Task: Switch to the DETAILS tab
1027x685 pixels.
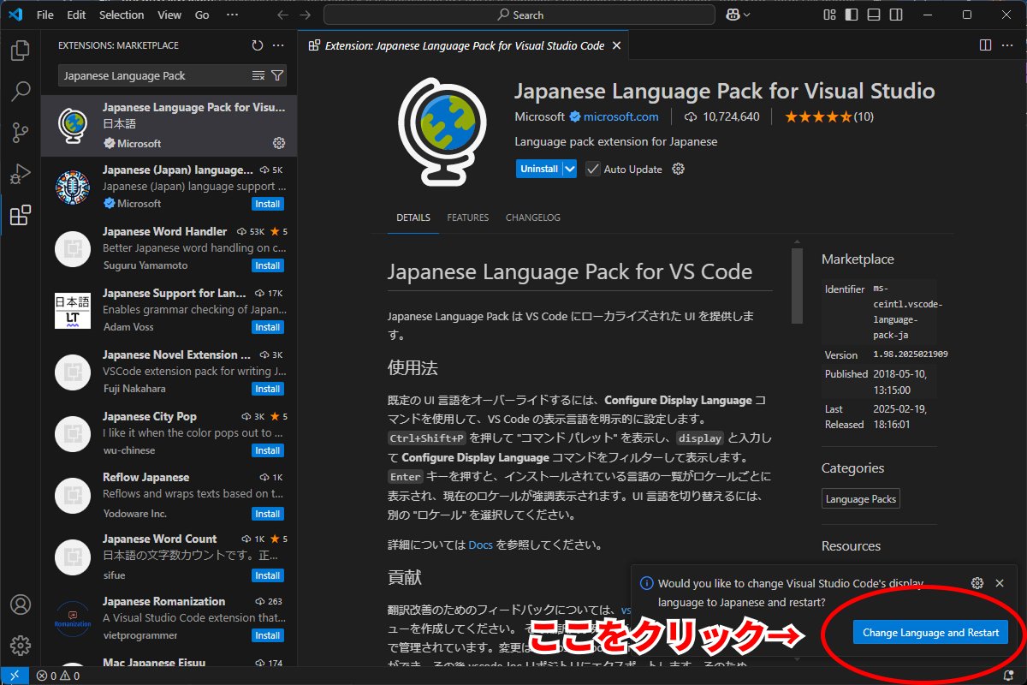Action: pos(413,217)
